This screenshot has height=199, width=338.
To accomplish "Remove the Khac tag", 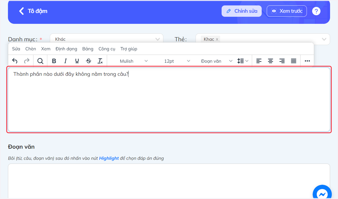I will (217, 39).
